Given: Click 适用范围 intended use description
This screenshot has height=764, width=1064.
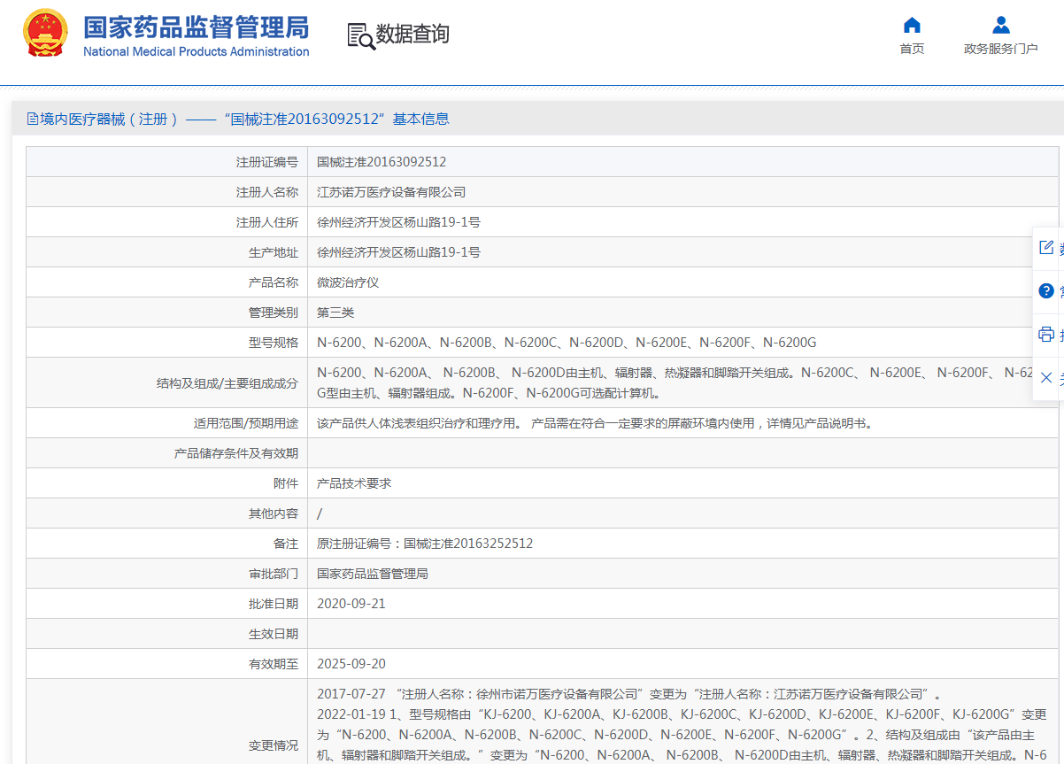Looking at the screenshot, I should tap(597, 423).
